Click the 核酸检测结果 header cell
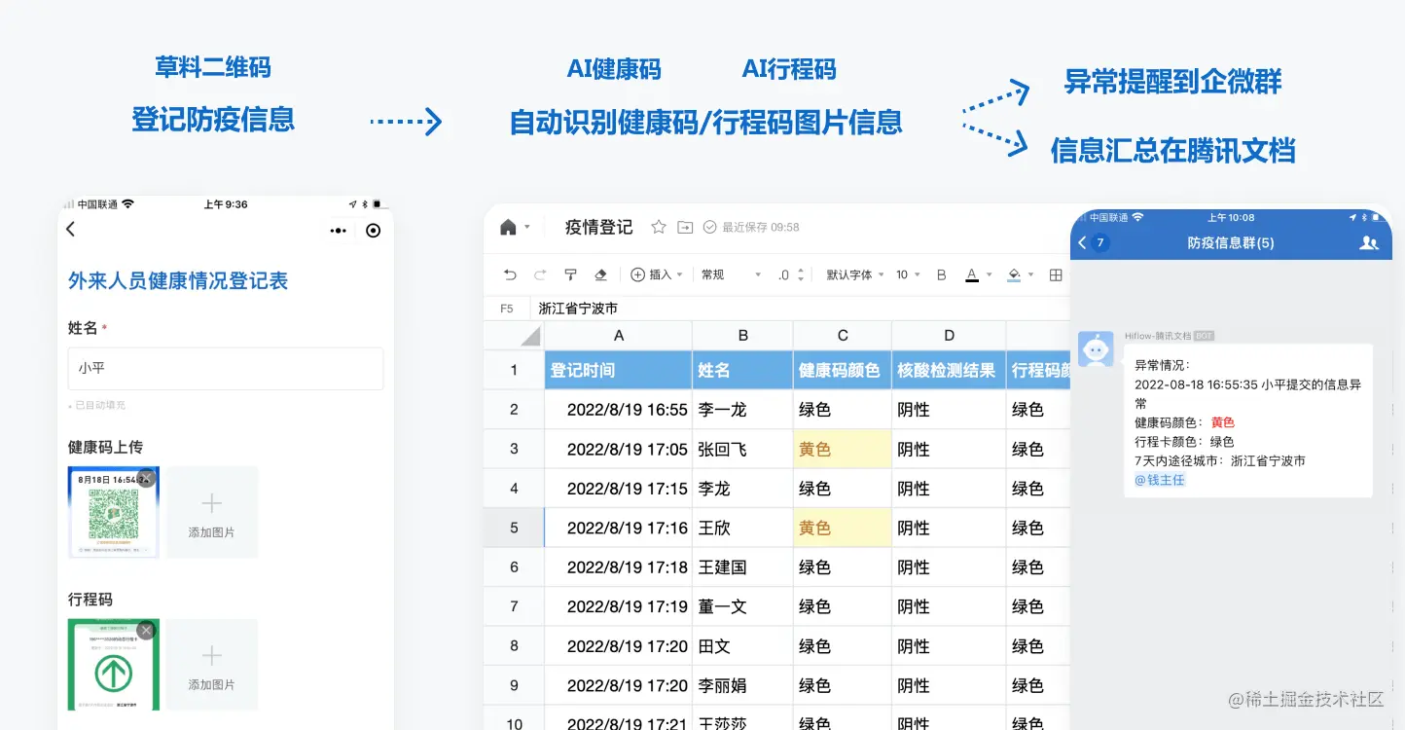The height and width of the screenshot is (730, 1405). [x=950, y=370]
